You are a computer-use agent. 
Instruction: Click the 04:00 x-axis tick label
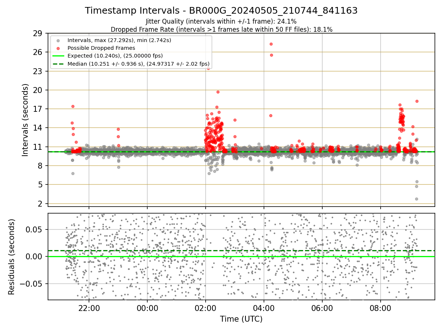[x=264, y=308]
